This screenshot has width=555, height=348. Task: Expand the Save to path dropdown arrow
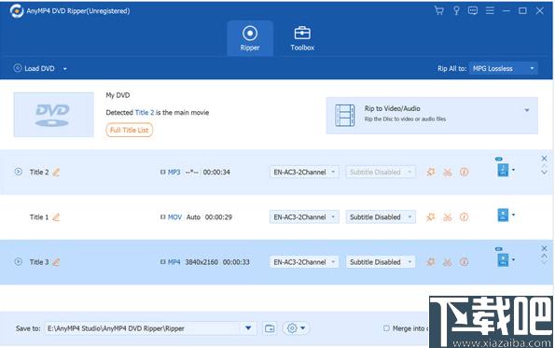(x=248, y=328)
